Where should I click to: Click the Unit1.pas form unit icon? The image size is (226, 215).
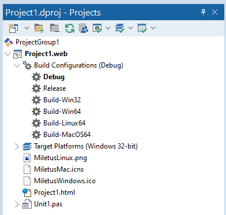pyautogui.click(x=27, y=205)
